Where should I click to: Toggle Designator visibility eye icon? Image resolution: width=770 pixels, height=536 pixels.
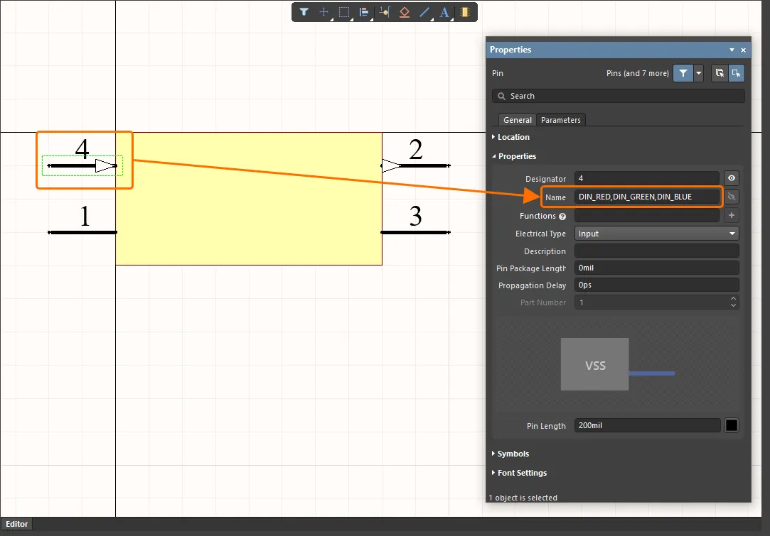click(732, 179)
